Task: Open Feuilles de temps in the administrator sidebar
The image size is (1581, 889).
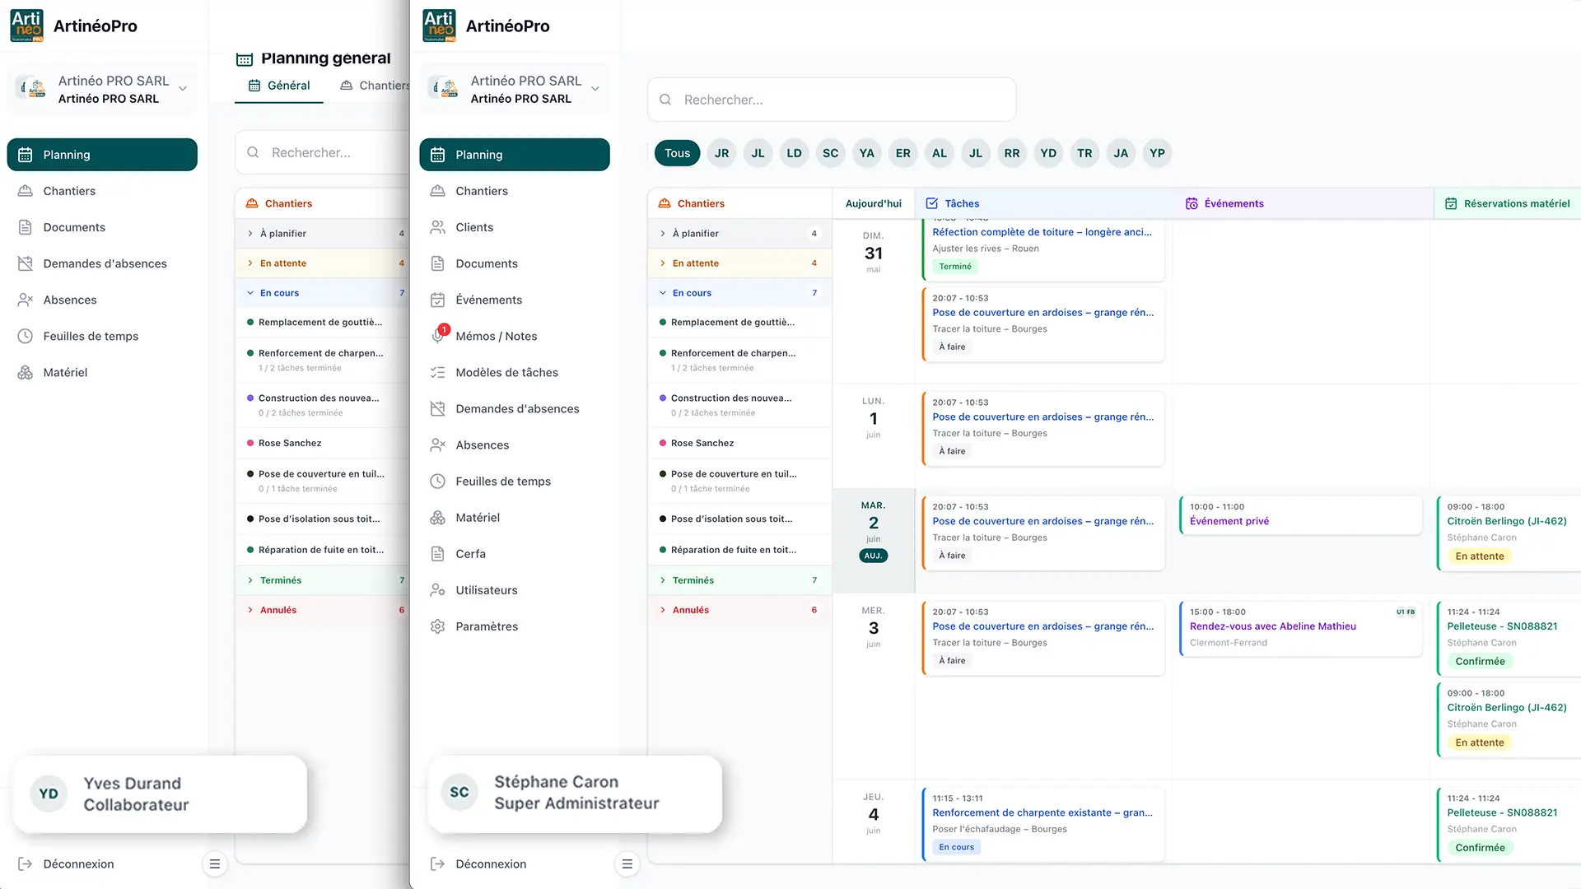Action: tap(515, 481)
